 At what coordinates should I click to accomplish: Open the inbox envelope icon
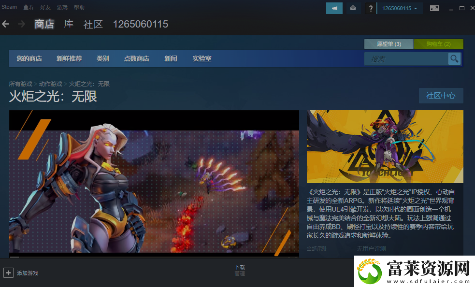pyautogui.click(x=353, y=8)
